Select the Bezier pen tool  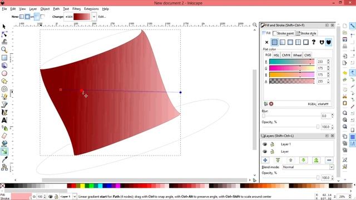click(x=4, y=104)
